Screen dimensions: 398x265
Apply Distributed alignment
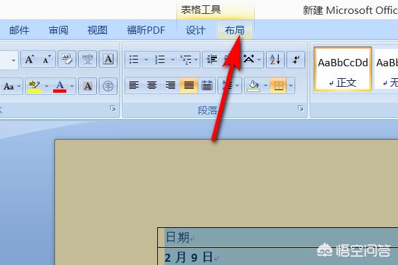click(x=207, y=85)
